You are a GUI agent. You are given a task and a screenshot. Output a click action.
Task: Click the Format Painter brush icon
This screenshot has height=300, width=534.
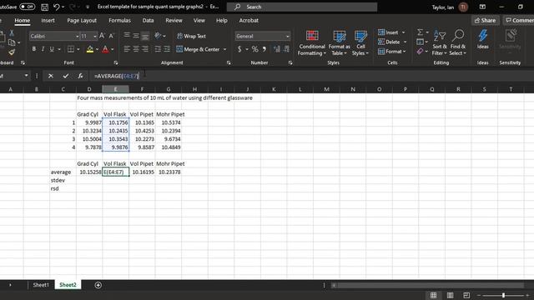coord(11,52)
